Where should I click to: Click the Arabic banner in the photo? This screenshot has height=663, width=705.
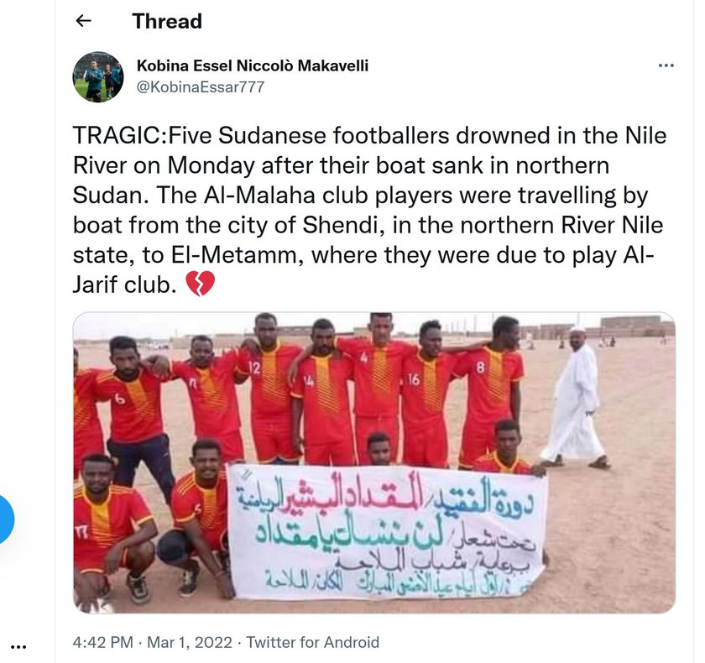tap(388, 532)
